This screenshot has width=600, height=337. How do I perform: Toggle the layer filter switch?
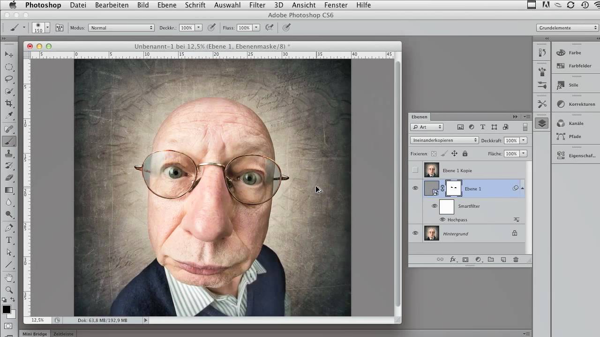point(525,127)
